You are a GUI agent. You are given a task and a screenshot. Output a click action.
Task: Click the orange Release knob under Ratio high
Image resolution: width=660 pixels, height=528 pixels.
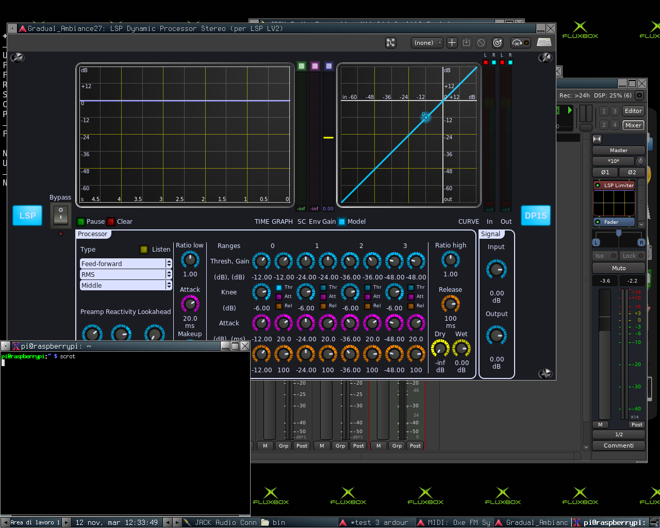[x=450, y=304]
